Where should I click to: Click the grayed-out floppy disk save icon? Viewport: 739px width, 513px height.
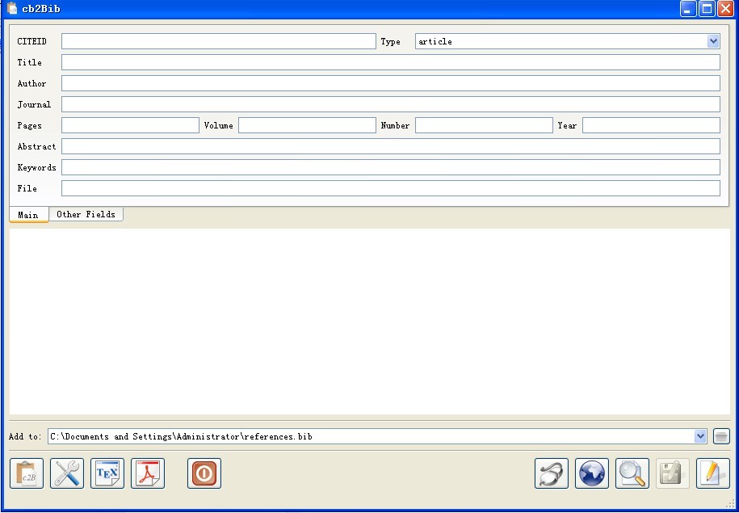coord(673,473)
